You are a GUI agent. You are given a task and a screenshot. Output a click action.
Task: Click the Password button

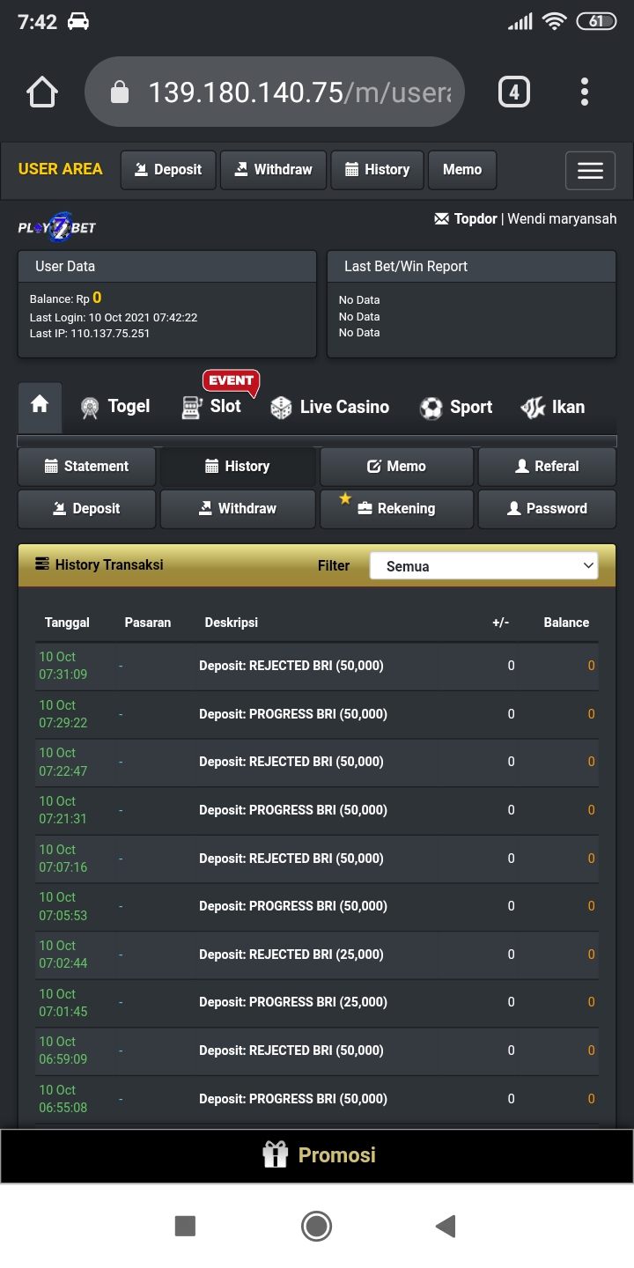pos(547,509)
